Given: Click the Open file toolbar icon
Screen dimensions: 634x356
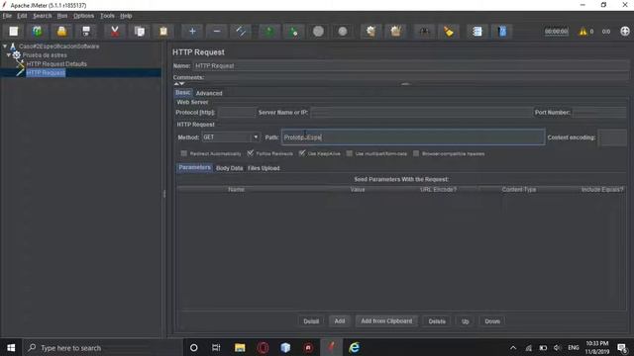Looking at the screenshot, I should [x=61, y=31].
